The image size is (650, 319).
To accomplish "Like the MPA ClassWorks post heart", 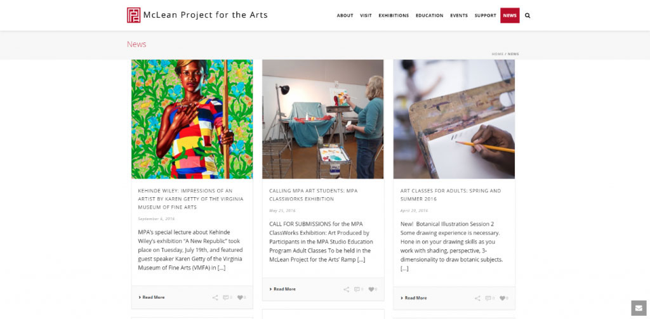I will click(373, 289).
